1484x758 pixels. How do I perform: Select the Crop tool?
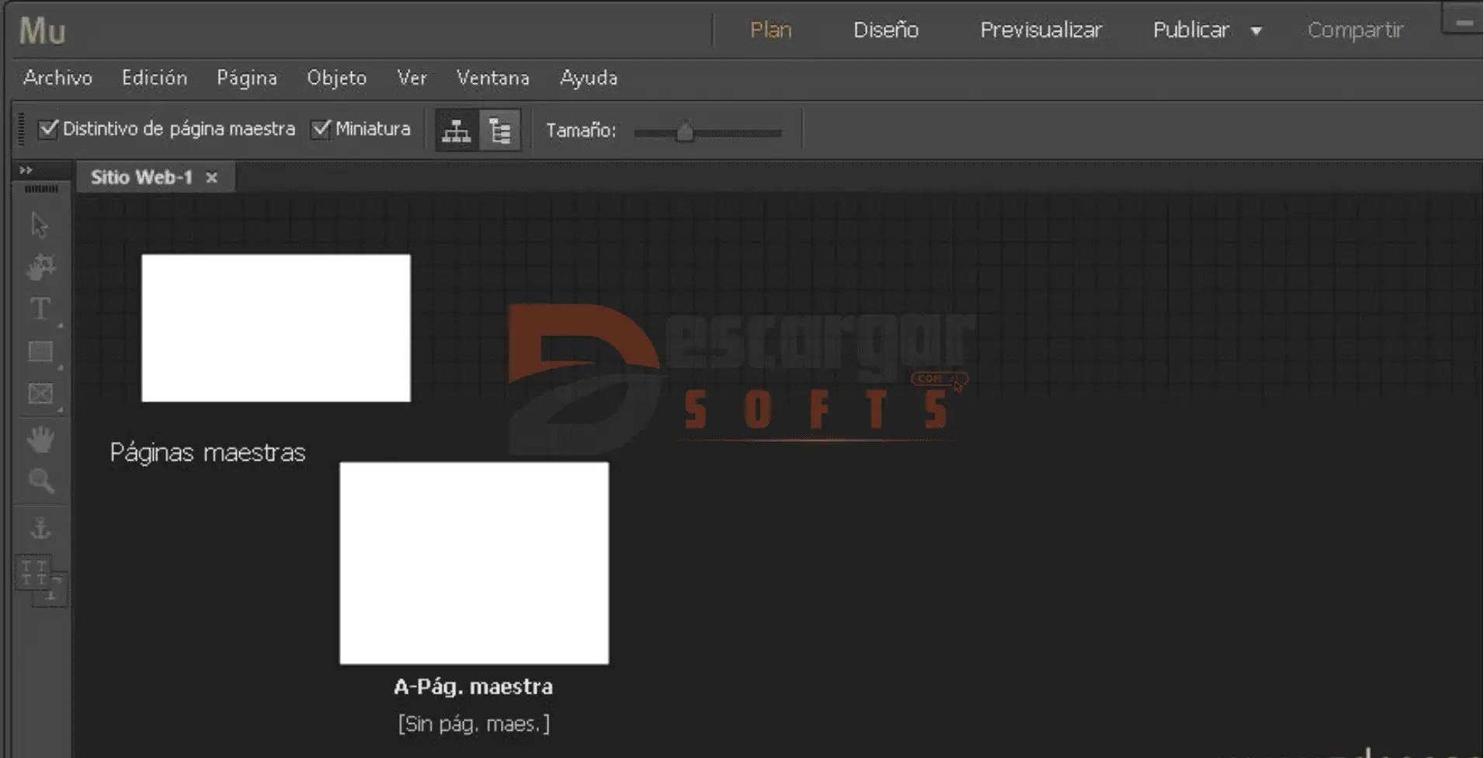pyautogui.click(x=40, y=267)
